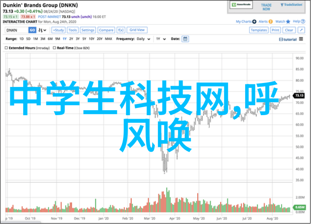
Task: Click the Watch link
Action: pos(280,21)
